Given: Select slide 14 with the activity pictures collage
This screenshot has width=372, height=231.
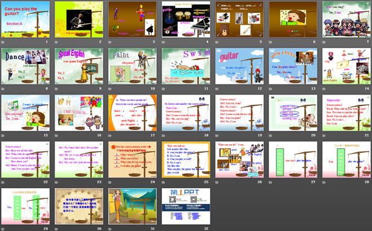Looking at the screenshot, I should (347, 66).
